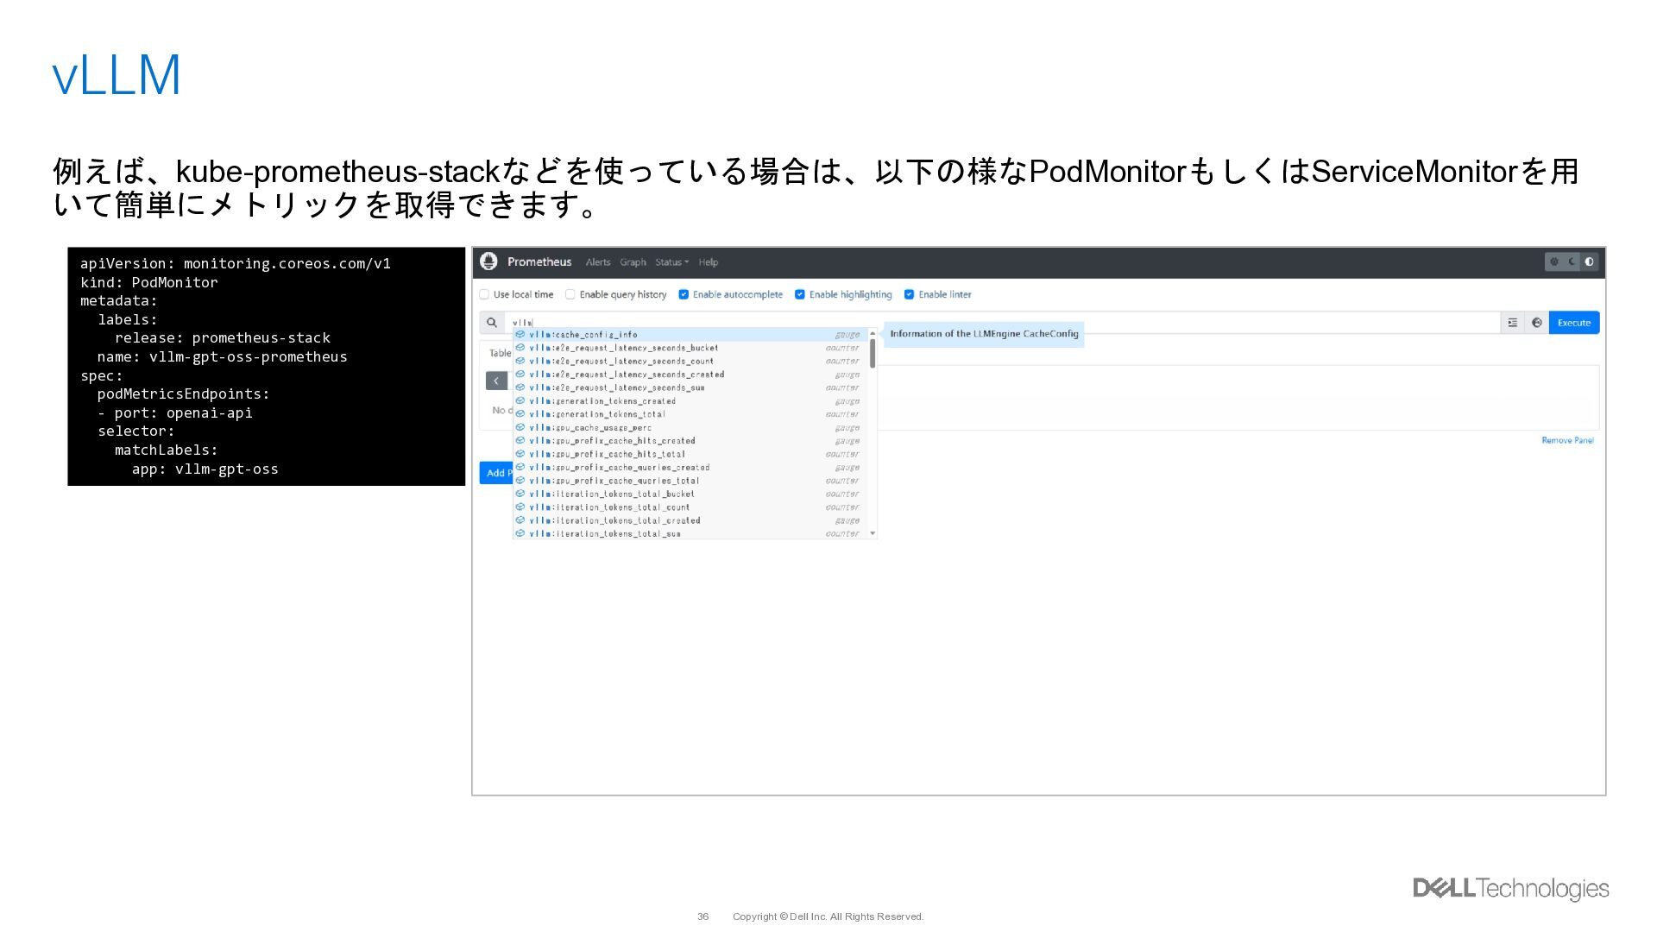Select vllm:cache_config_info suggestion
This screenshot has width=1657, height=932.
pos(583,335)
